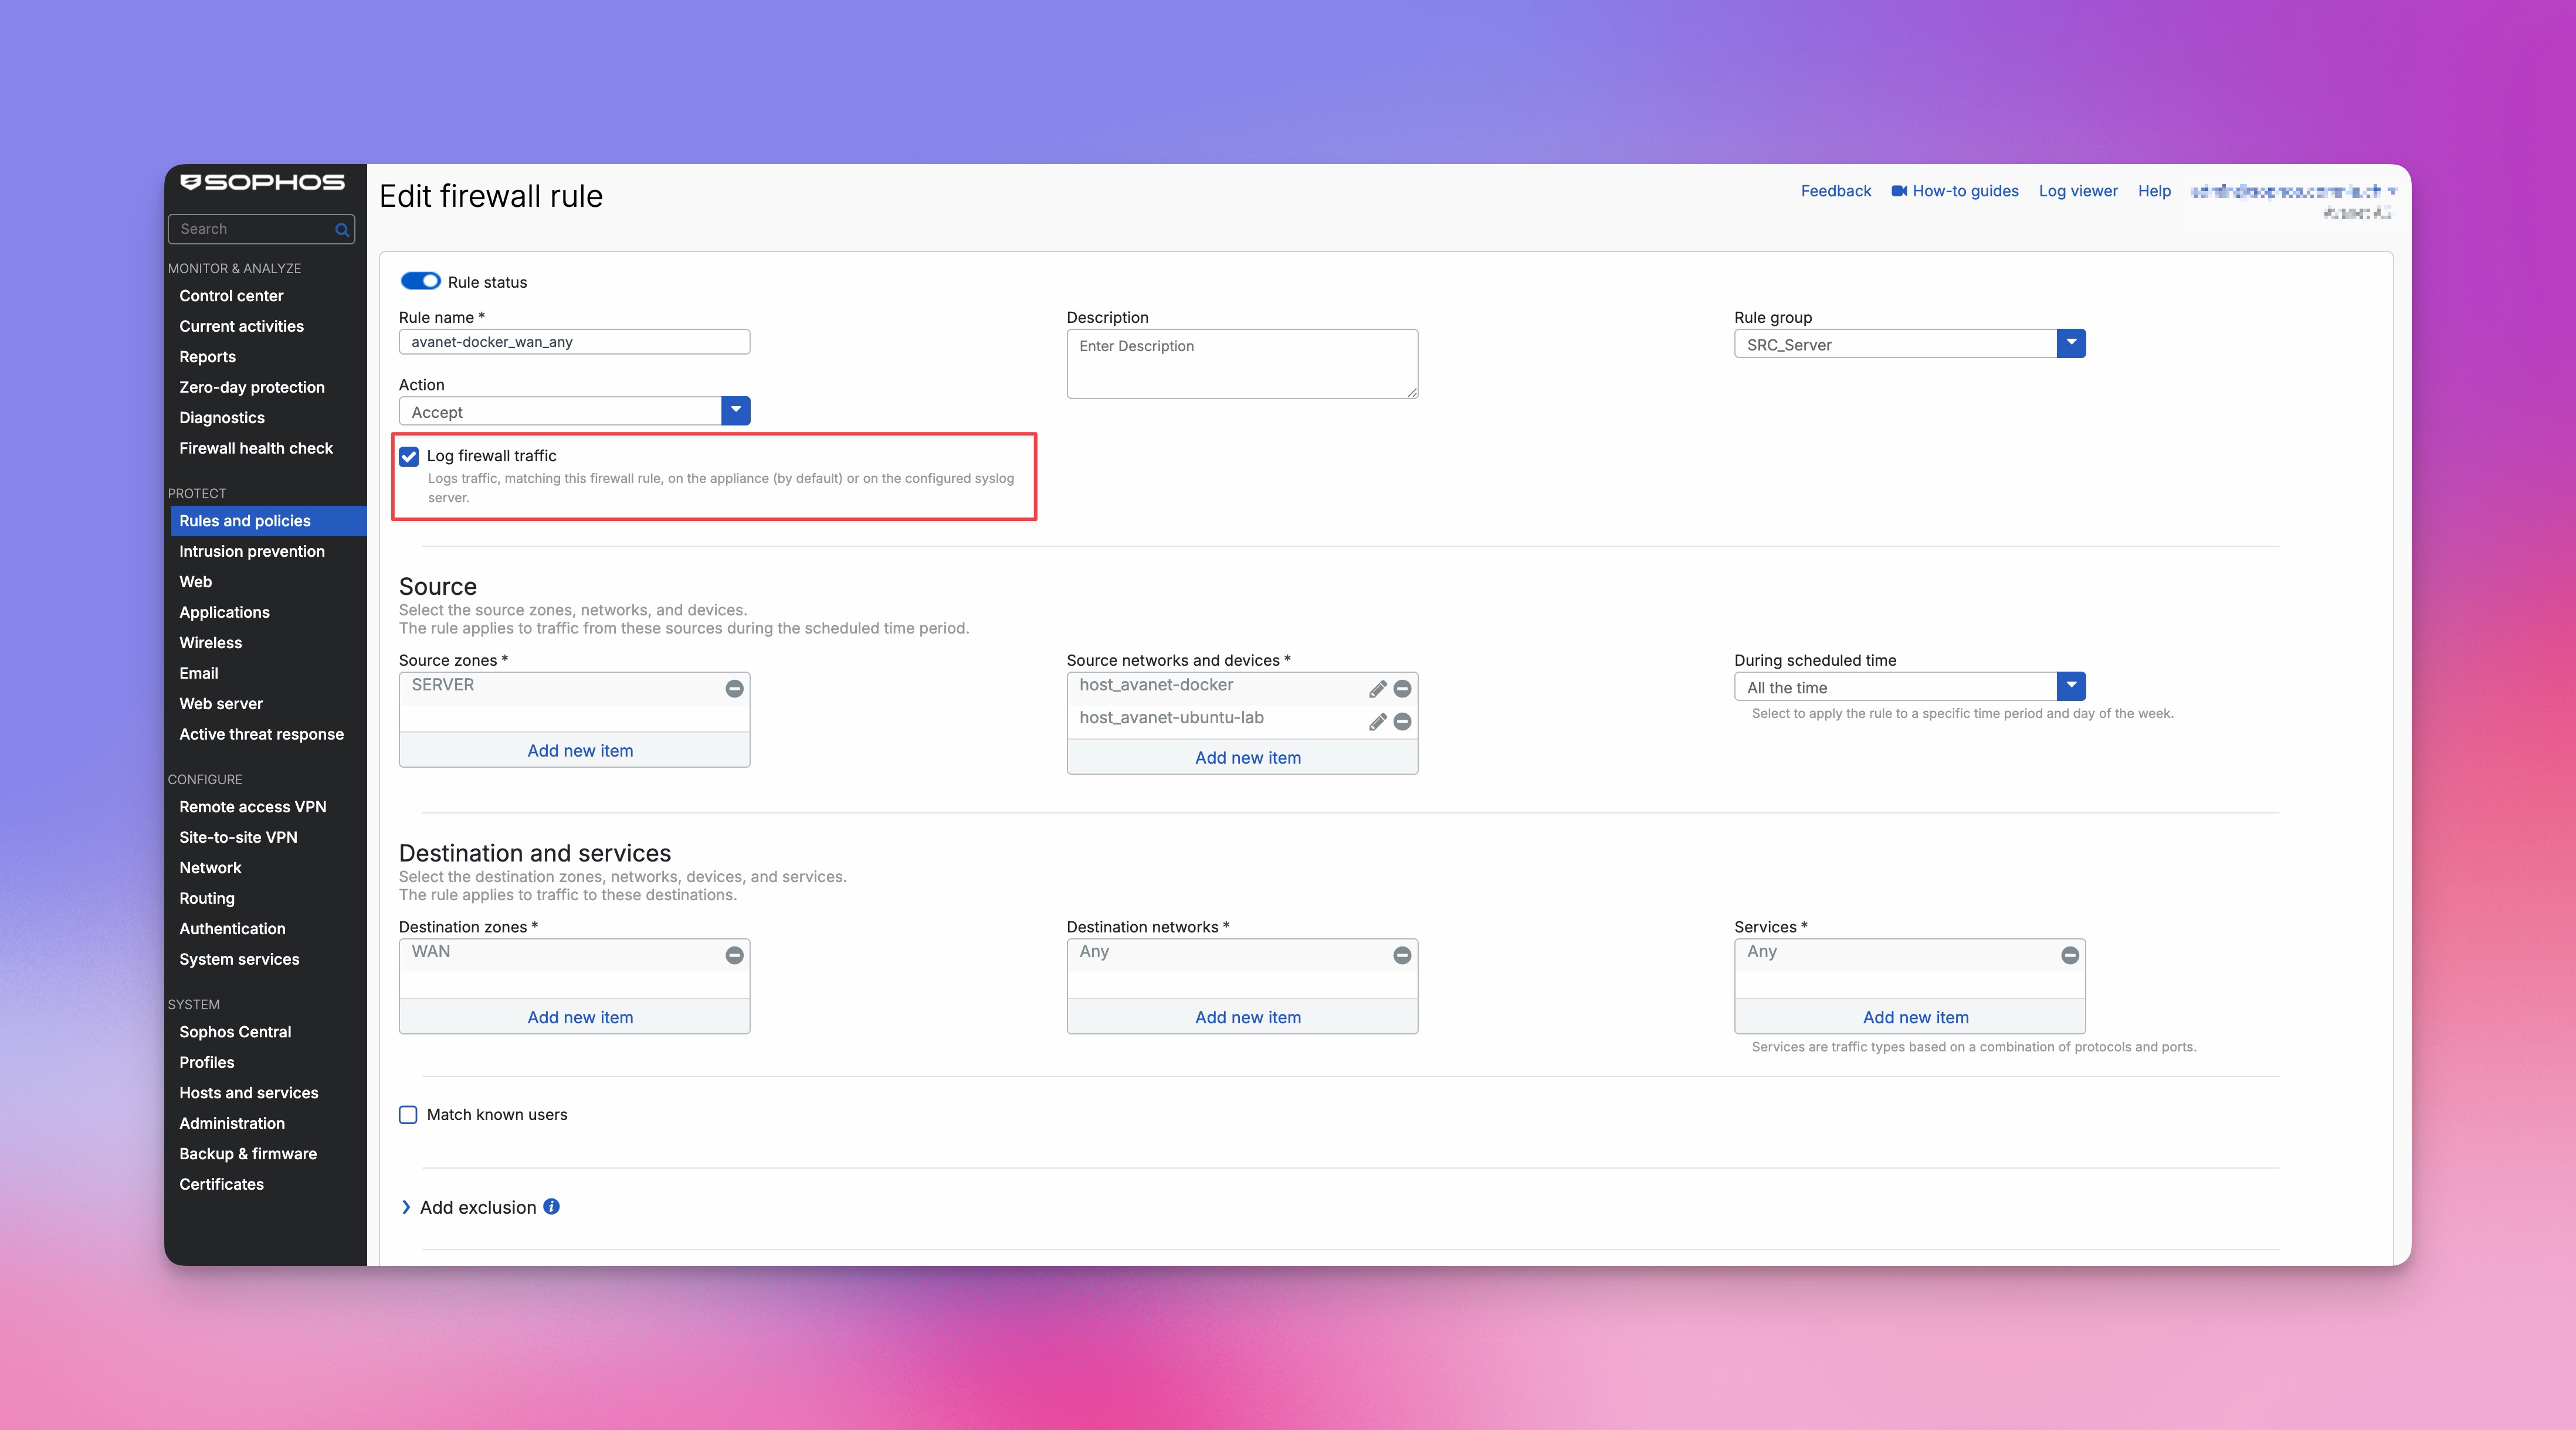Click the Sophos logo
Image resolution: width=2576 pixels, height=1430 pixels.
coord(262,182)
